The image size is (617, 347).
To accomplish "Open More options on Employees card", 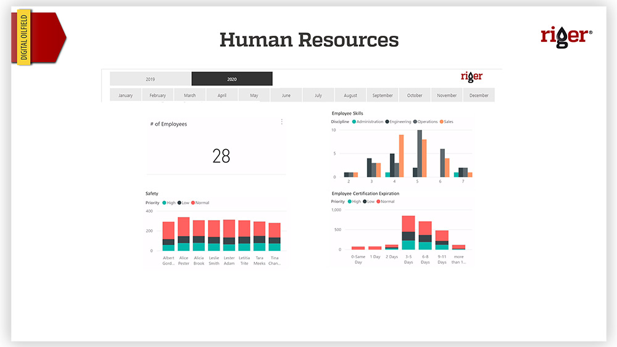I will (282, 122).
